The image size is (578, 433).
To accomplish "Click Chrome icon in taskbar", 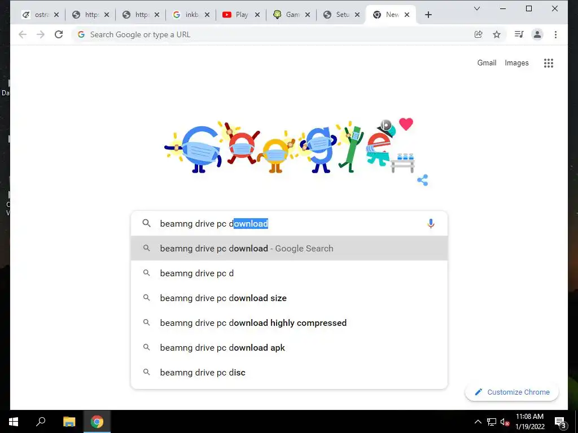I will tap(97, 422).
